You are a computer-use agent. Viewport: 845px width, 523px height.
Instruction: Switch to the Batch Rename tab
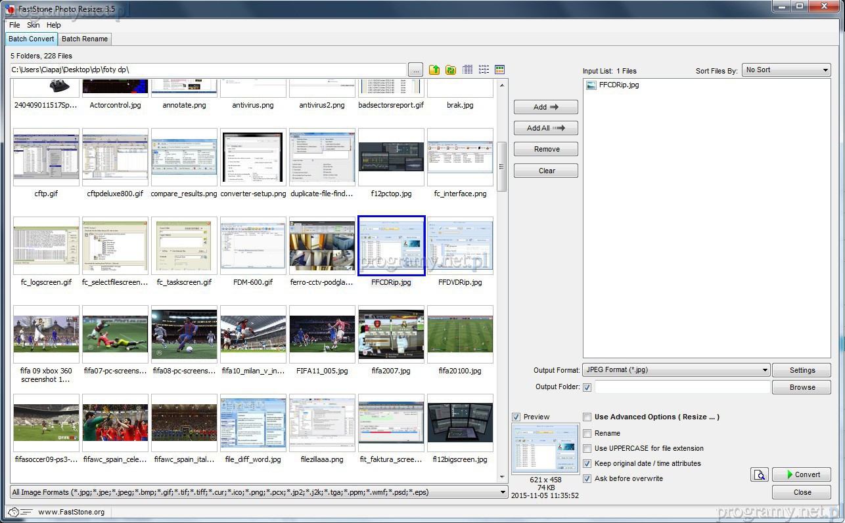click(85, 39)
